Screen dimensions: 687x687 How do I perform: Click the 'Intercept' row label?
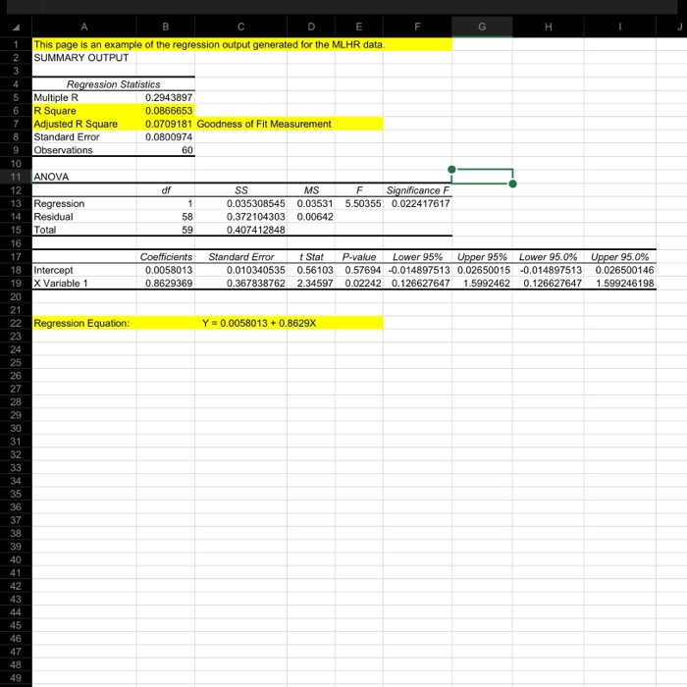(x=53, y=270)
